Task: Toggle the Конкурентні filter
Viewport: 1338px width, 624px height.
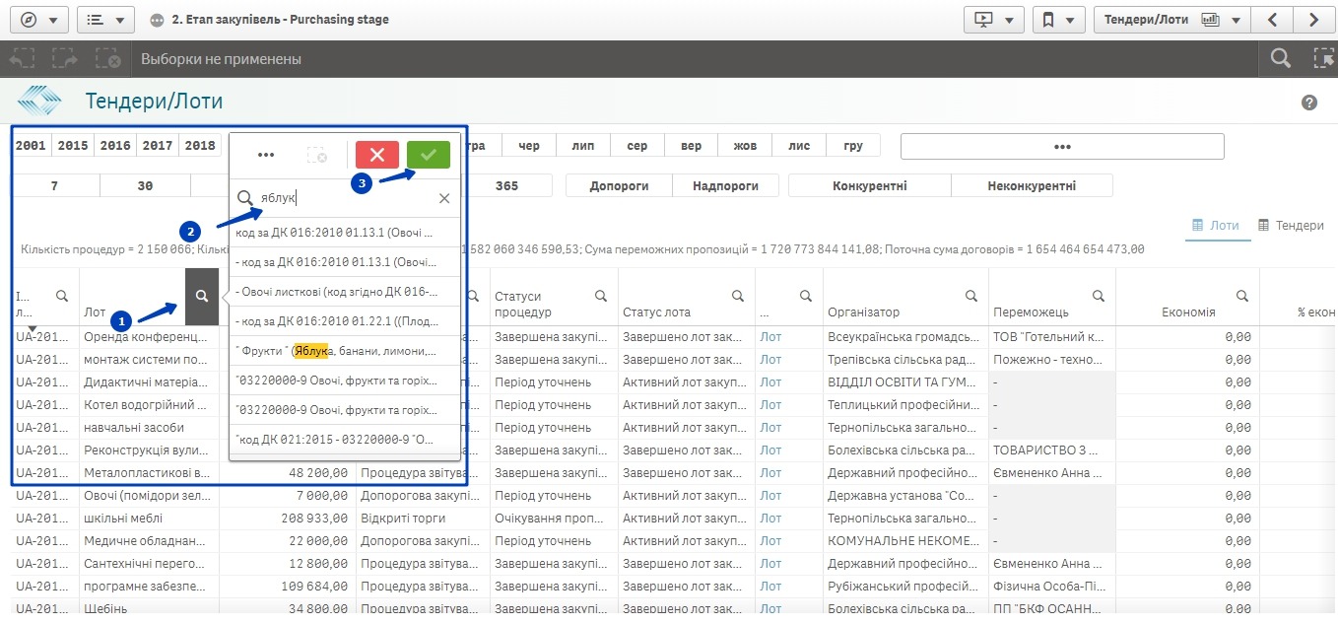Action: pyautogui.click(x=869, y=185)
